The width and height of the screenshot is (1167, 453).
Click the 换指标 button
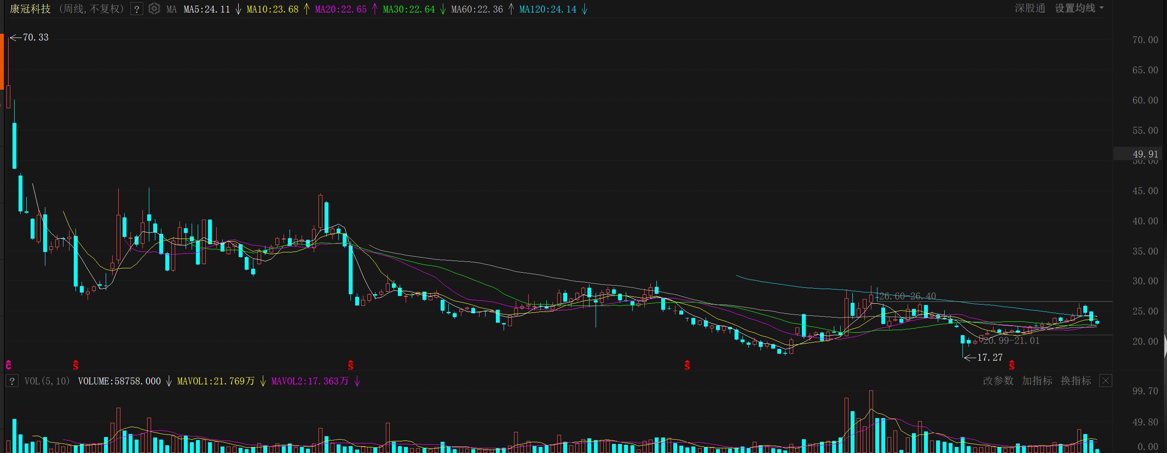[1076, 381]
